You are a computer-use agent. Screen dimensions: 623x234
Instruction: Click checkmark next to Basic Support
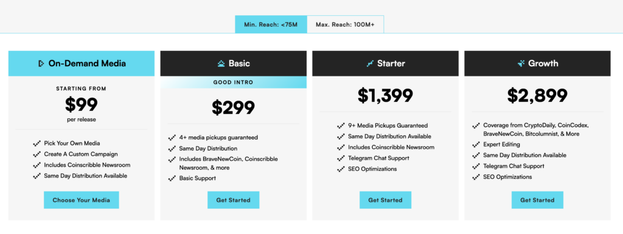pyautogui.click(x=172, y=179)
